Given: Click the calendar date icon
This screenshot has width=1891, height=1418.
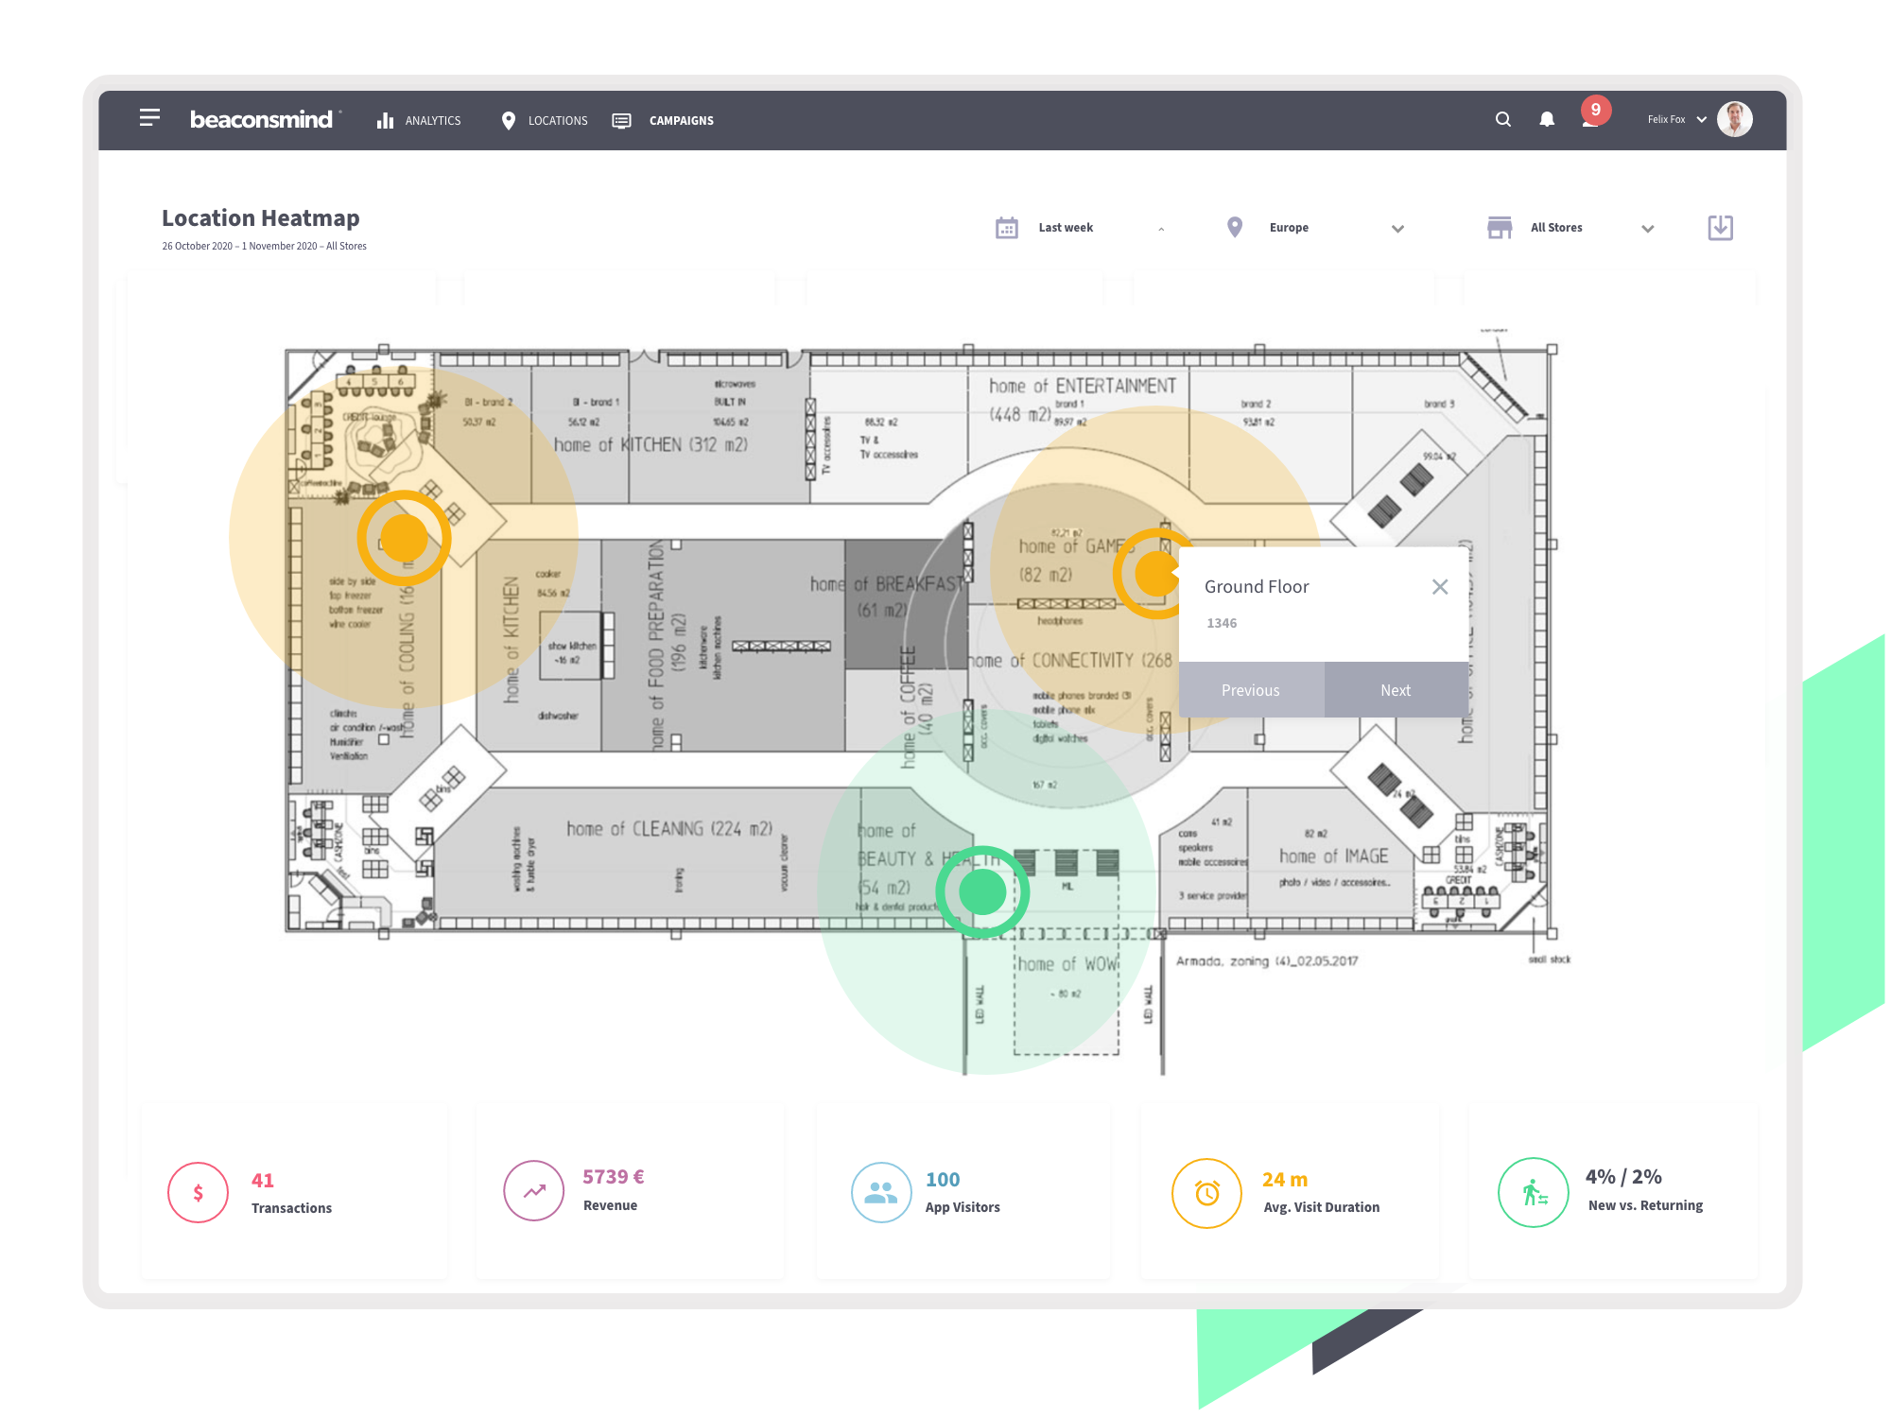Looking at the screenshot, I should point(1007,228).
